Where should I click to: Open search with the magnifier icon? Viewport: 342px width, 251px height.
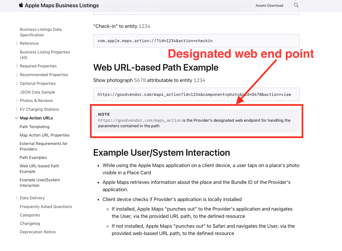[x=296, y=5]
